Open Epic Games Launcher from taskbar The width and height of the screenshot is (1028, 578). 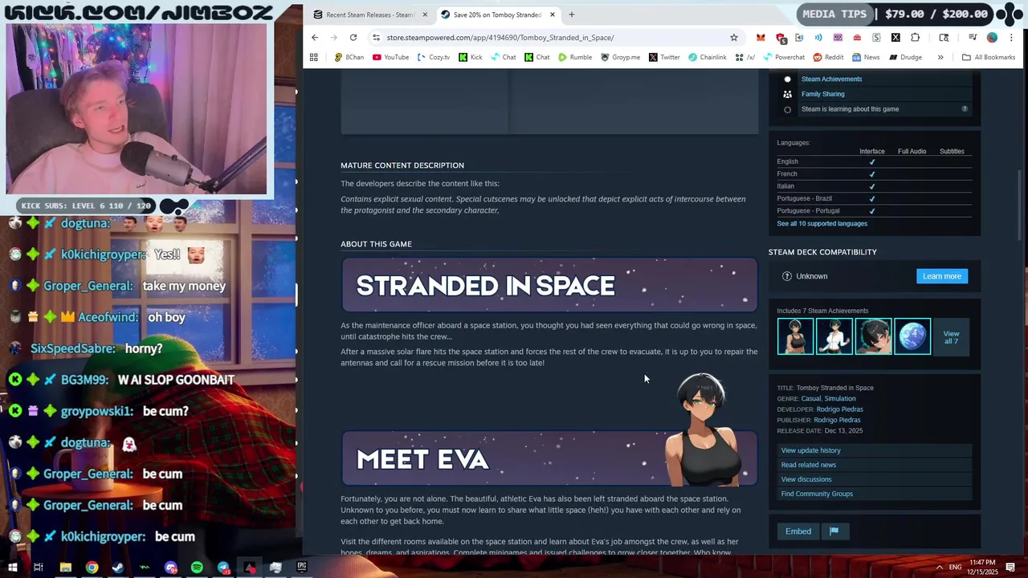point(302,568)
